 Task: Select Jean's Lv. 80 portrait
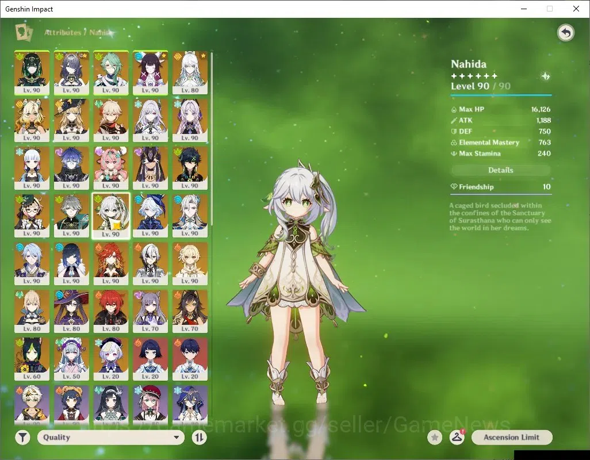[32, 312]
